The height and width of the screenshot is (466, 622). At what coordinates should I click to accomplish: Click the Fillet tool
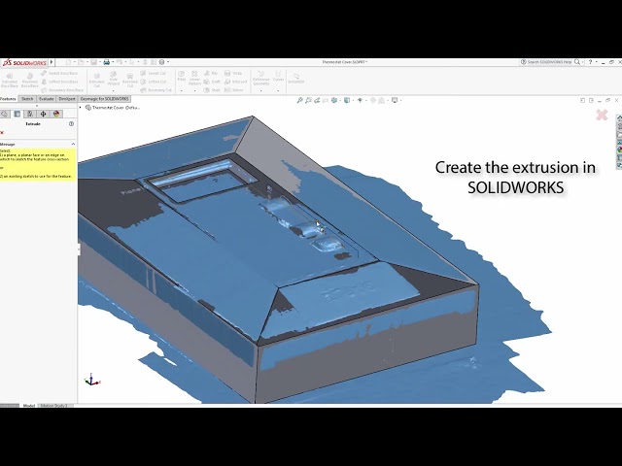182,77
